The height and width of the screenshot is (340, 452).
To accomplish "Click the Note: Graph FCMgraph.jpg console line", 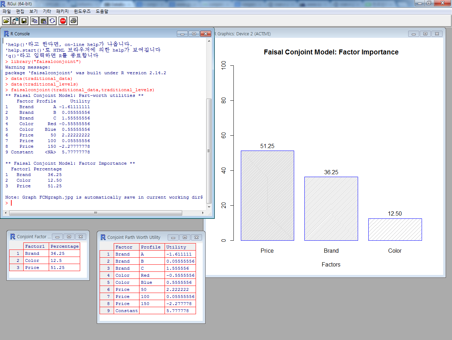I will pos(104,197).
